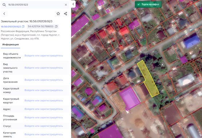Add parcel to favorites with star icon

pos(58,14)
